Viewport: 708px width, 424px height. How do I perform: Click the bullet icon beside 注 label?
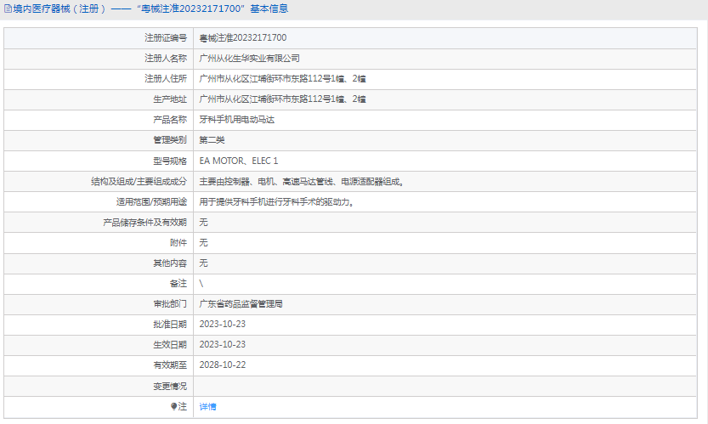[x=174, y=406]
